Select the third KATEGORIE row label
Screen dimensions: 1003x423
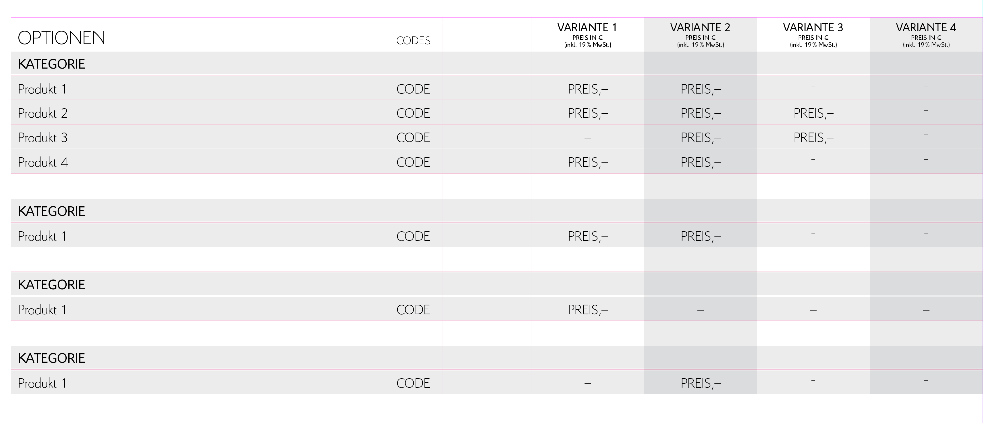[x=51, y=285]
